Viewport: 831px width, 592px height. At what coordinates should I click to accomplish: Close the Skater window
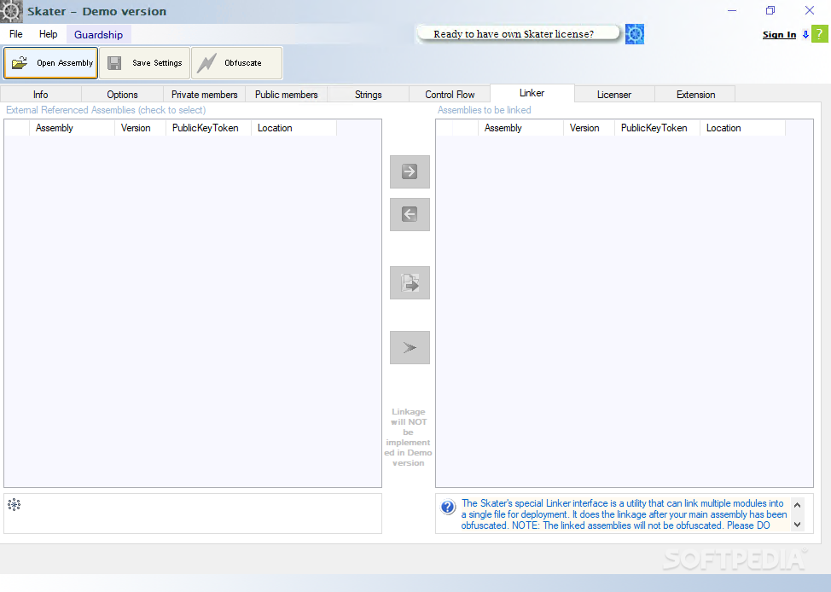tap(810, 10)
